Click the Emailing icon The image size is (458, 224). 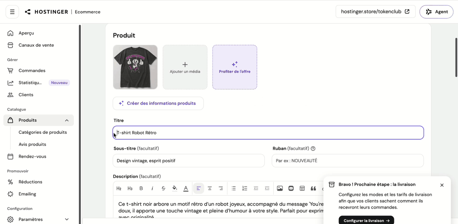pos(10,194)
